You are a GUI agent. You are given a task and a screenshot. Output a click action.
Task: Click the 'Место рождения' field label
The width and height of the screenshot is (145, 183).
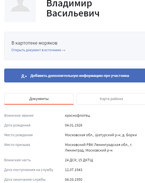pyautogui.click(x=18, y=135)
